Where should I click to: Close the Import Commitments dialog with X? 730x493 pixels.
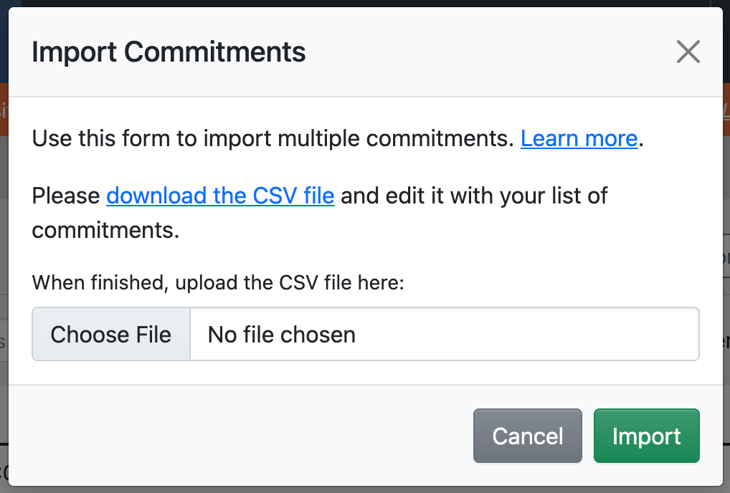point(688,52)
